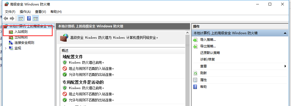Image resolution: width=291 pixels, height=106 pixels.
Task: Click the help icon in actions pane
Action: (195, 87)
